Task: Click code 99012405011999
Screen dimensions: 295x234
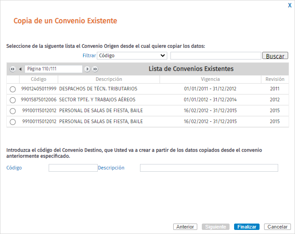Action: click(39, 89)
